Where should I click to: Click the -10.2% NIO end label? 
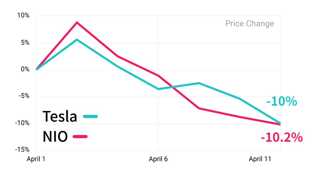tap(282, 137)
